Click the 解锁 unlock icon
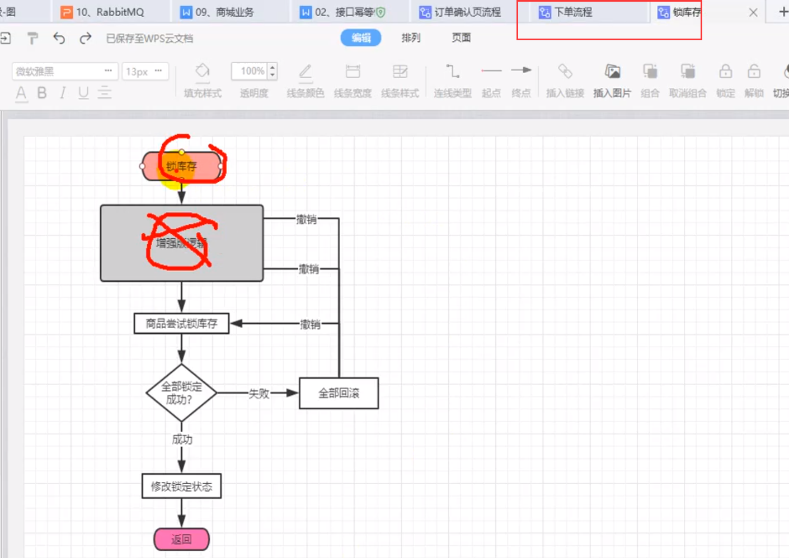This screenshot has height=558, width=789. point(754,72)
